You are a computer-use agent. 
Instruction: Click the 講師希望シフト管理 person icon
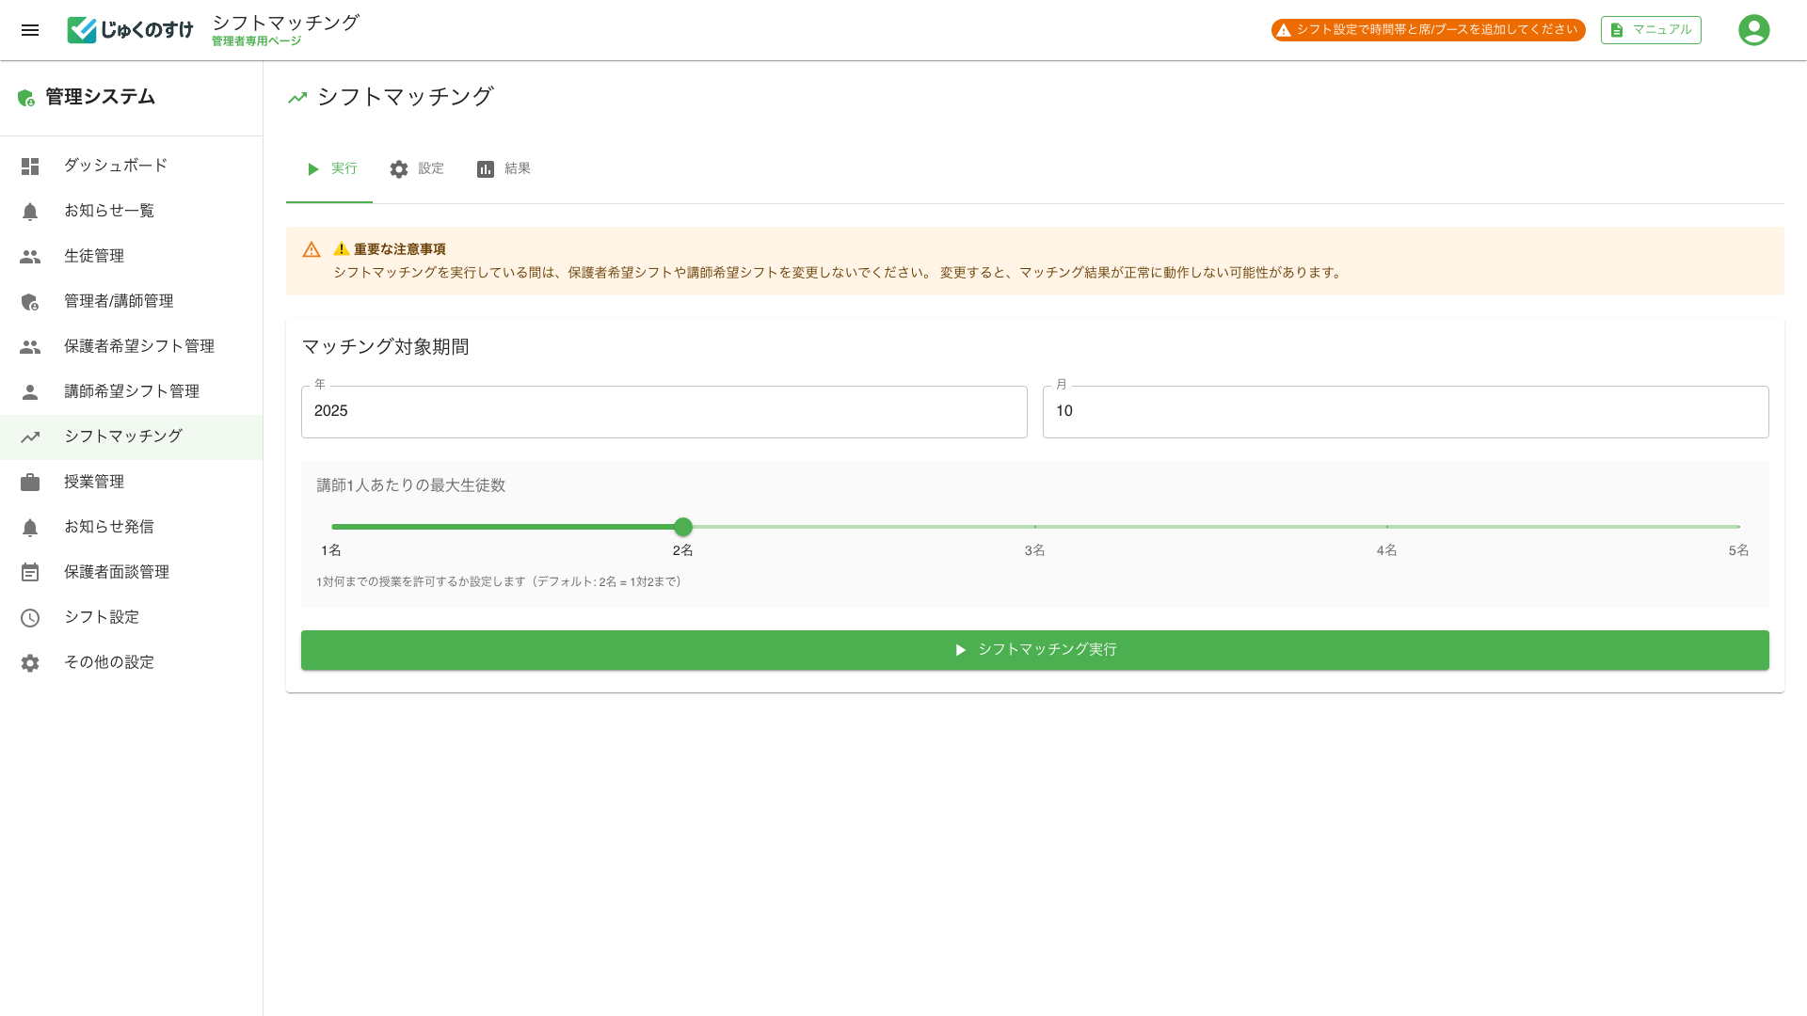pyautogui.click(x=30, y=391)
